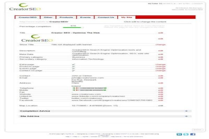Viewport: 209px width, 139px height.
Task: Edit the Linked-In row
Action: 161,96
